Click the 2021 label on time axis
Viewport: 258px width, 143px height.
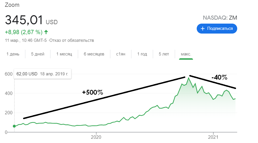(x=214, y=137)
